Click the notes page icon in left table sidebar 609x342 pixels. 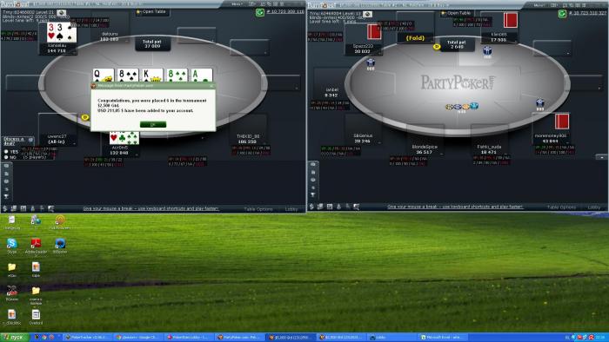[6, 174]
